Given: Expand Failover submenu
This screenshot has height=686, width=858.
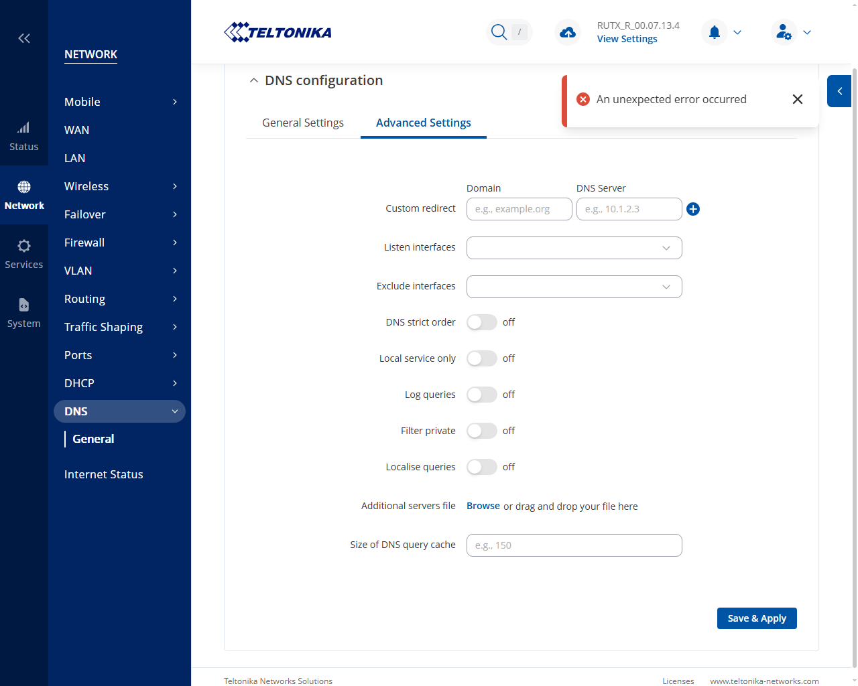Looking at the screenshot, I should [x=175, y=214].
